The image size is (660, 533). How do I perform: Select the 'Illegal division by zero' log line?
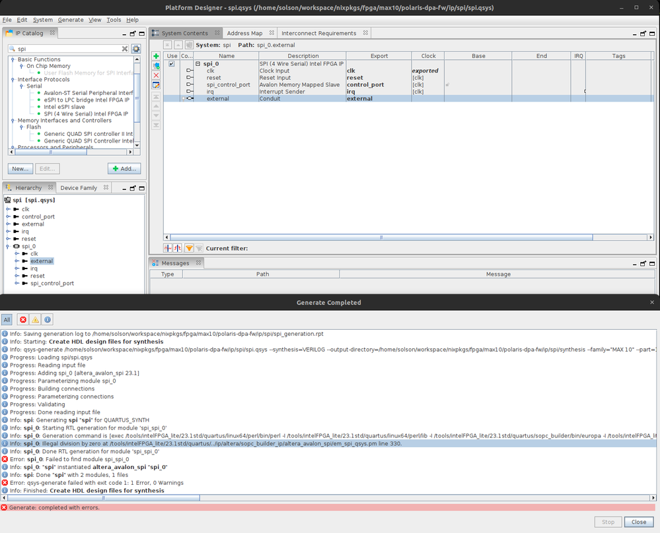tap(328, 443)
